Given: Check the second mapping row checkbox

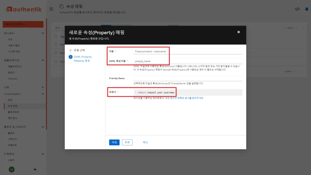Looking at the screenshot, I should point(56,52).
